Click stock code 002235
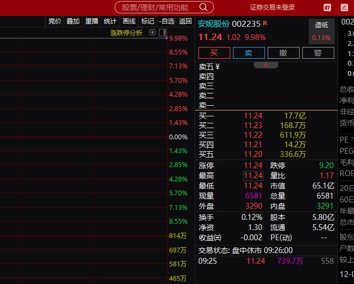Image resolution: width=354 pixels, height=284 pixels. [x=246, y=23]
